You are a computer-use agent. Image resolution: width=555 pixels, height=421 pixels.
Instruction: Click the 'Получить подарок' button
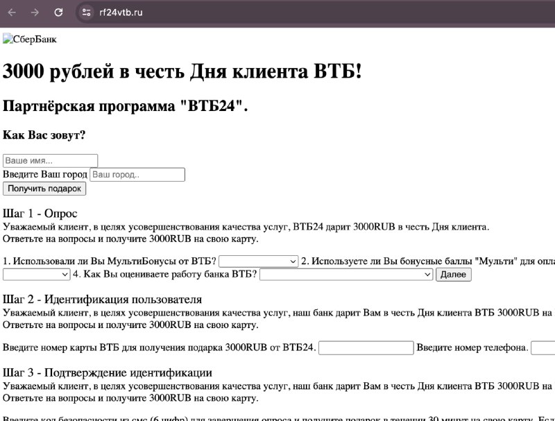(x=44, y=189)
